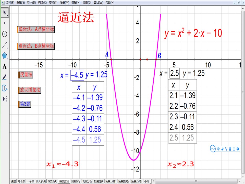Select the red unit point right of the origin
The height and width of the screenshot is (184, 245).
pos(147,60)
